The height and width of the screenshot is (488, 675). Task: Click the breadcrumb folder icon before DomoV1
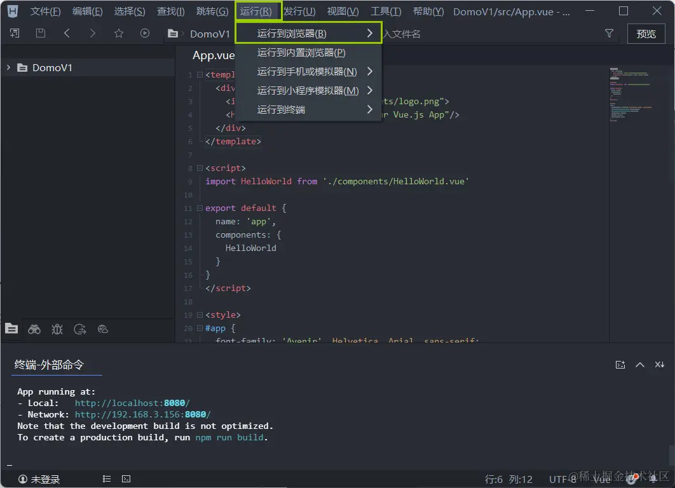pos(173,34)
